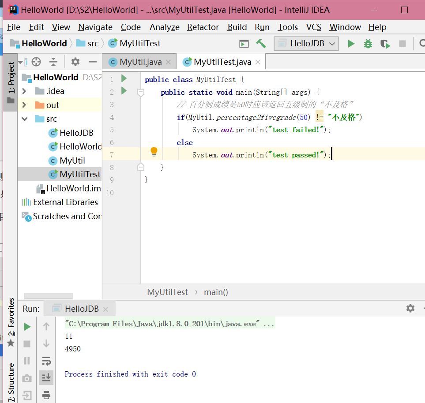This screenshot has height=403, width=425.
Task: Run with Coverage from the toolbar
Action: (385, 44)
